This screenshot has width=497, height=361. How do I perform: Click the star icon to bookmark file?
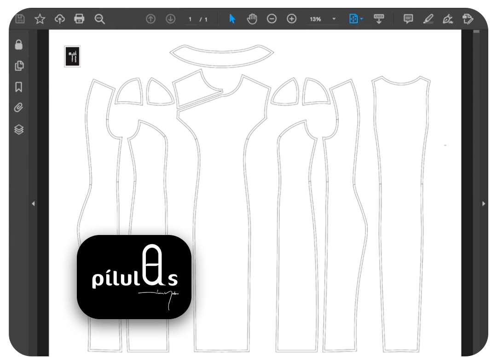tap(40, 19)
